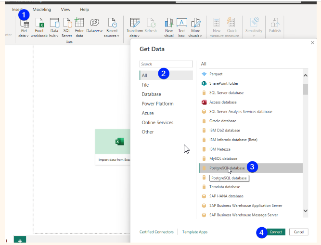Screen dimensions: 321x245
Task: Open the Help ribbon tab
Action: click(84, 10)
